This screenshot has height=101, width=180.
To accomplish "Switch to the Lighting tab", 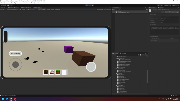I will click(161, 8).
